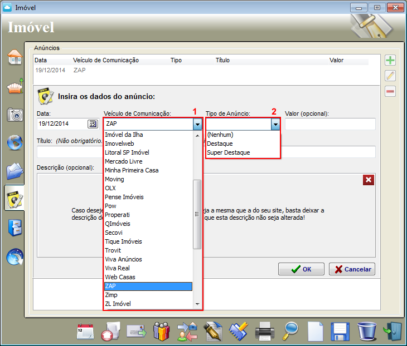Open the file cabinet sidebar icon
The height and width of the screenshot is (346, 407).
(15, 228)
